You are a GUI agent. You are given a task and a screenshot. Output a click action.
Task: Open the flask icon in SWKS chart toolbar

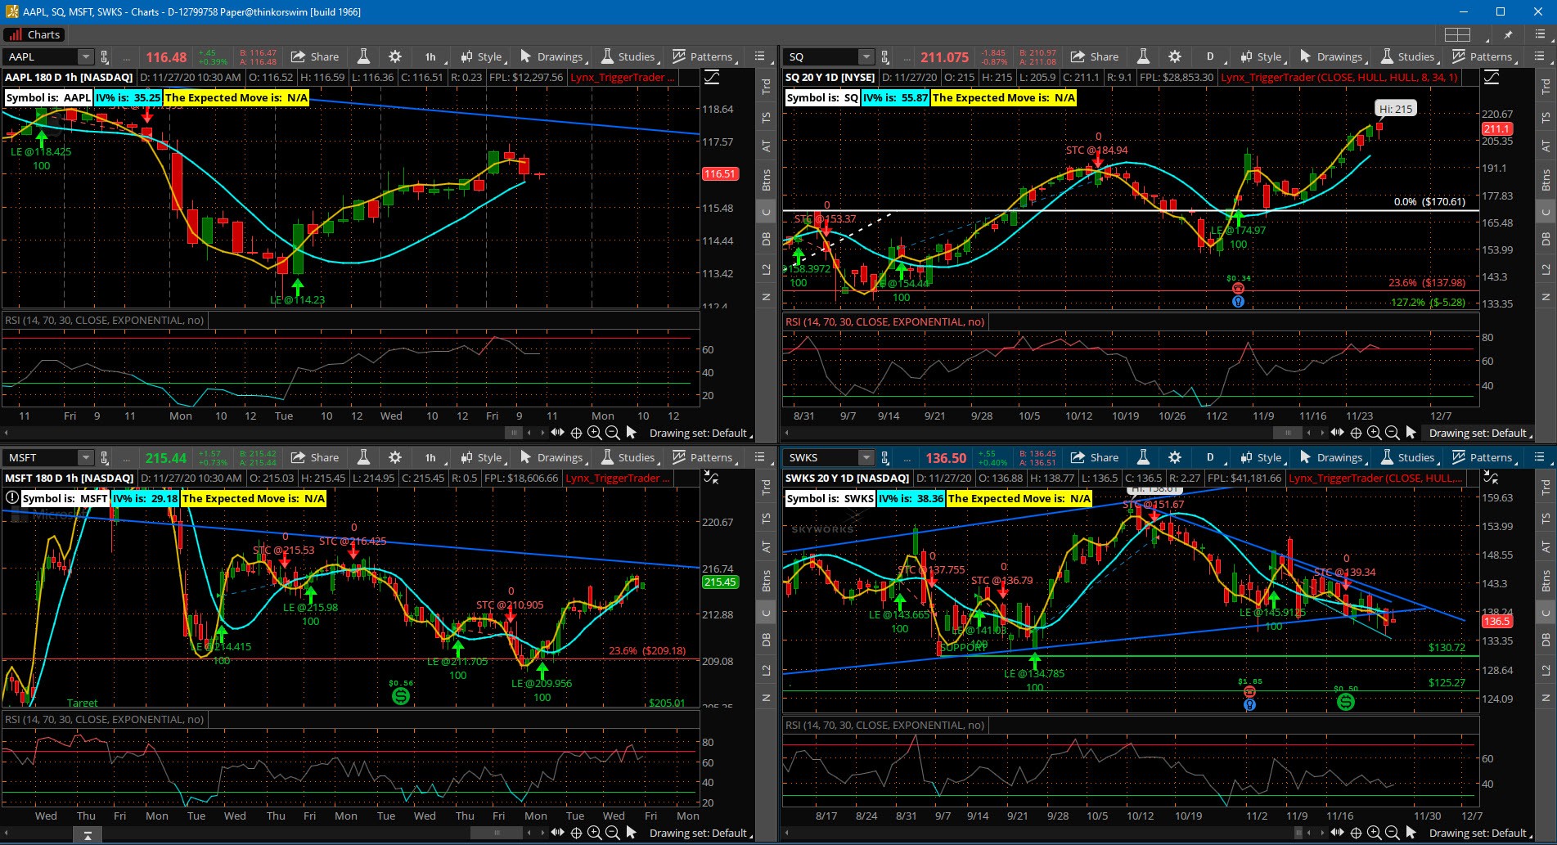pyautogui.click(x=1143, y=457)
